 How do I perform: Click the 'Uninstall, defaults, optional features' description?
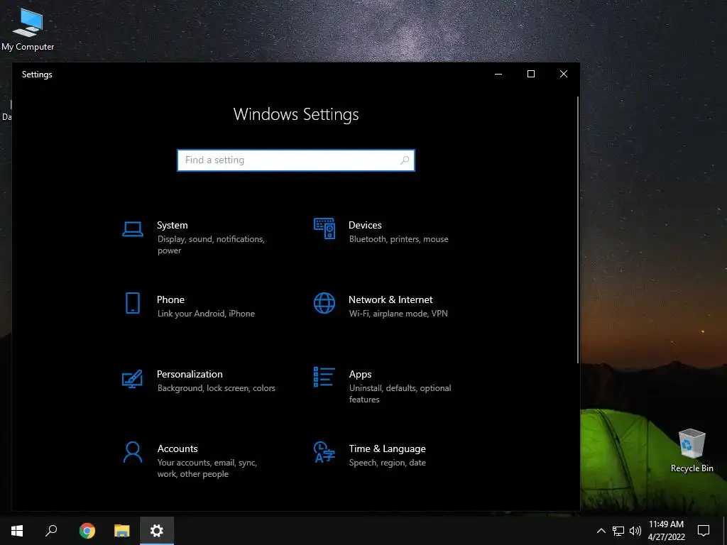pyautogui.click(x=400, y=393)
